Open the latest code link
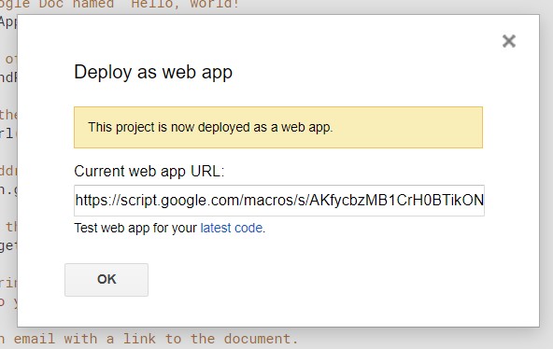This screenshot has height=349, width=553. [x=232, y=228]
